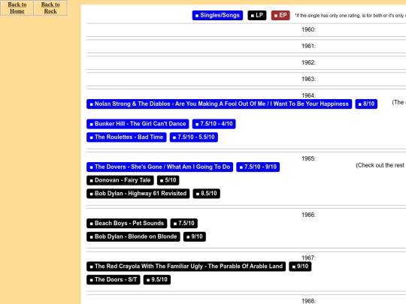Go to Back to Home link
This screenshot has width=406, height=304.
(x=17, y=8)
